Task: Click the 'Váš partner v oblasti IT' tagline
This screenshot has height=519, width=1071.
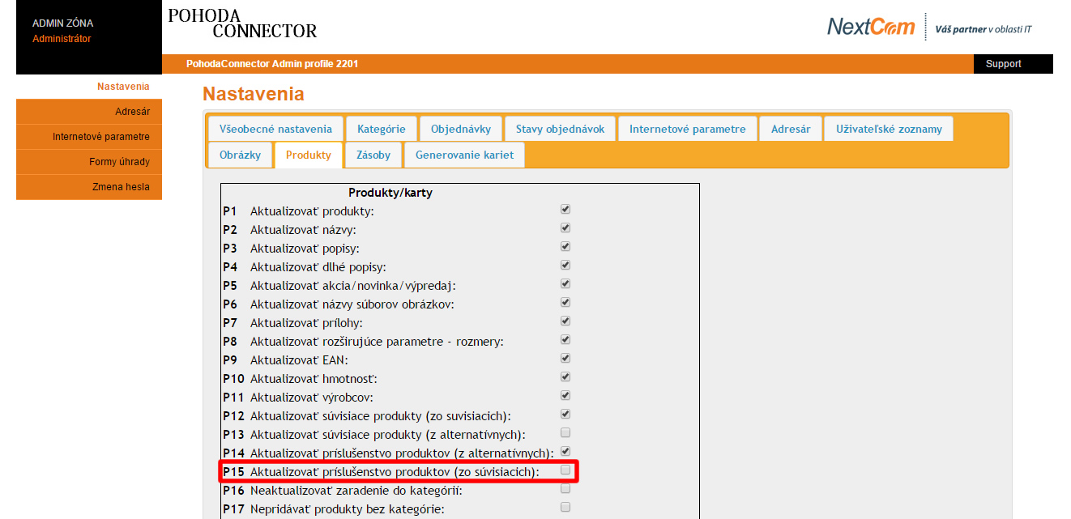Action: coord(984,29)
